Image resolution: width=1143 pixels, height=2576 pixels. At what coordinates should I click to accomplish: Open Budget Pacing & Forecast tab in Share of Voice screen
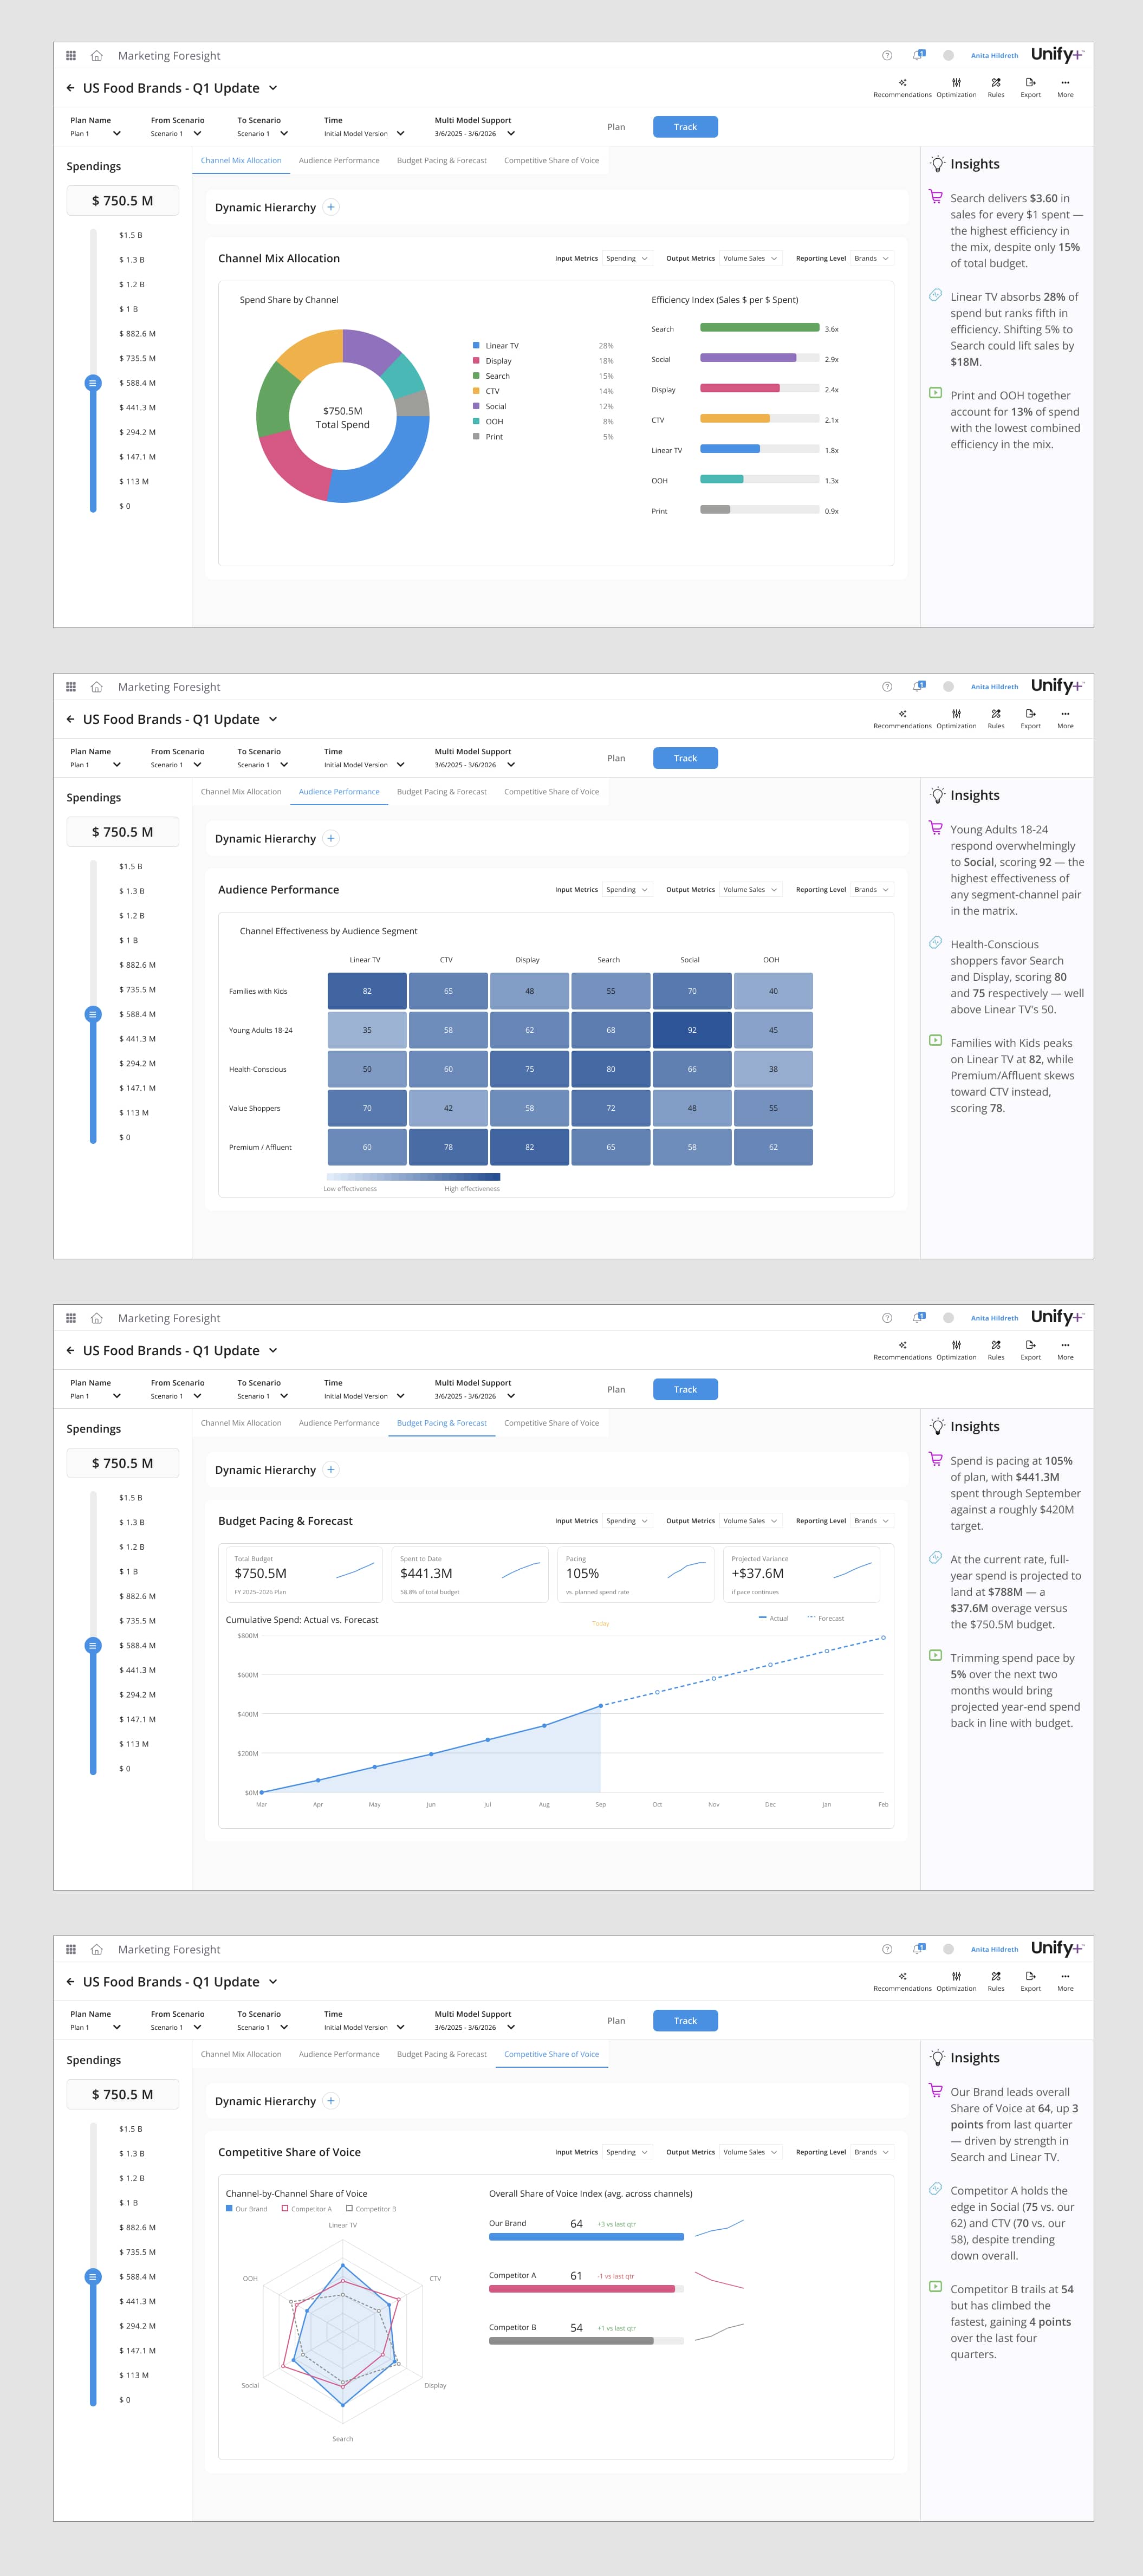(x=442, y=2053)
